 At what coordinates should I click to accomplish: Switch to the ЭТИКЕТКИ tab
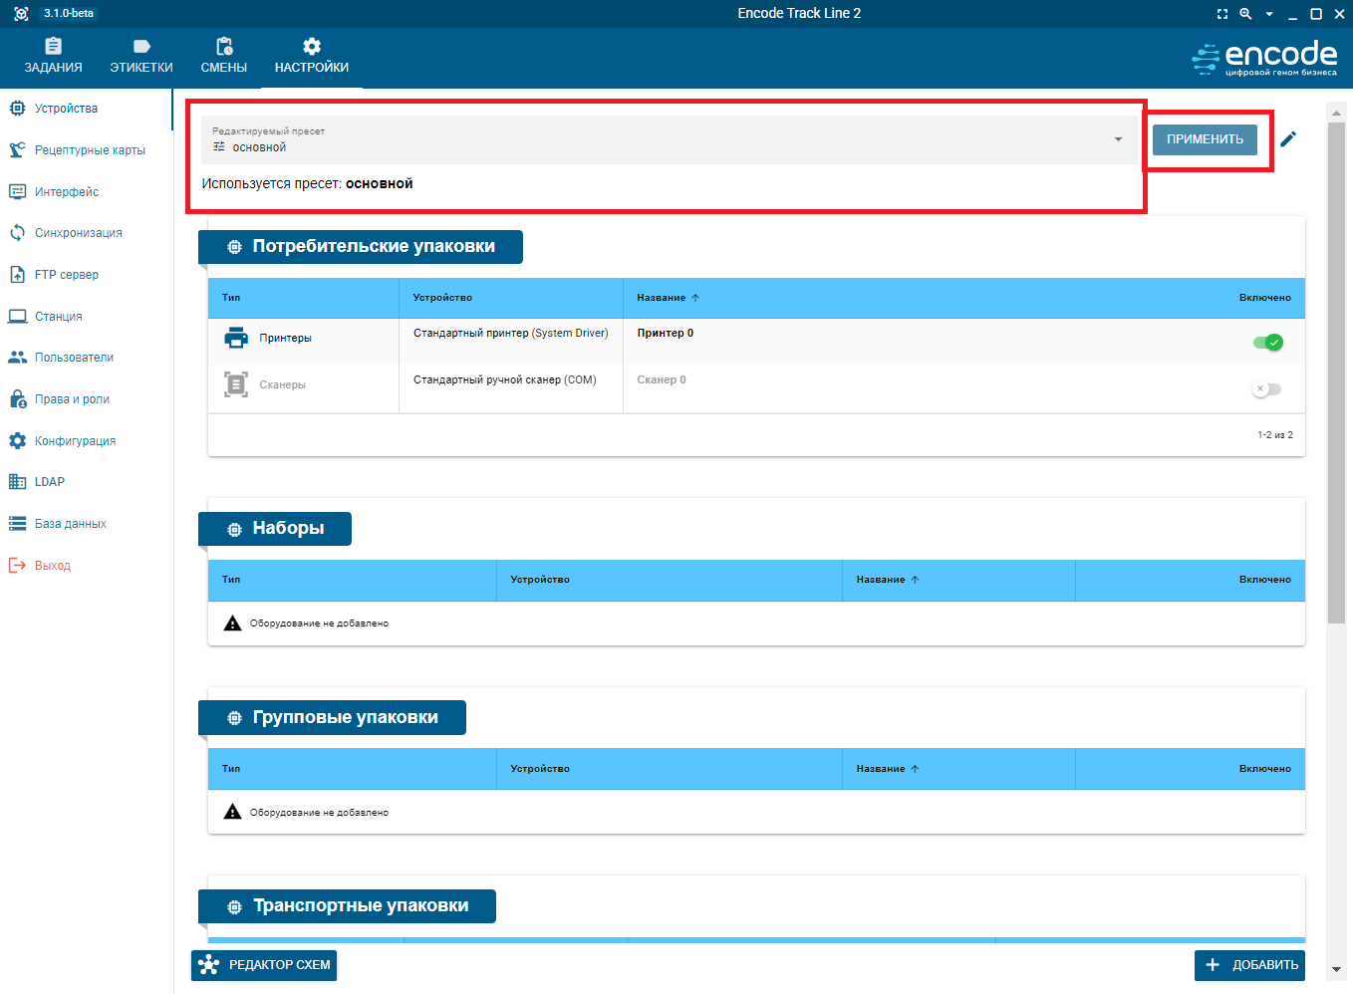[x=141, y=56]
